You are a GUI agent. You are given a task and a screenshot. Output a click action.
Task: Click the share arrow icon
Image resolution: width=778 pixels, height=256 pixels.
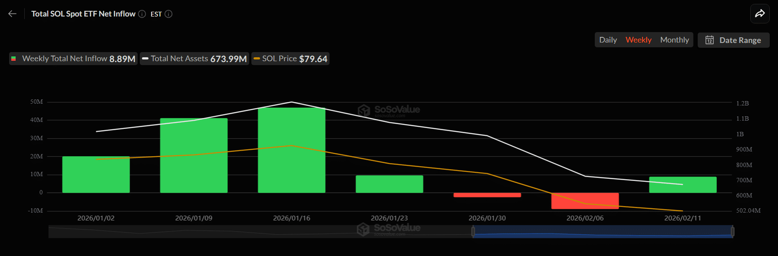coord(760,14)
